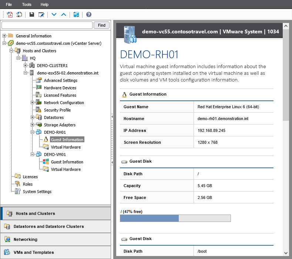292x259 pixels.
Task: Open help via the question mark icon
Action: pyautogui.click(x=89, y=14)
